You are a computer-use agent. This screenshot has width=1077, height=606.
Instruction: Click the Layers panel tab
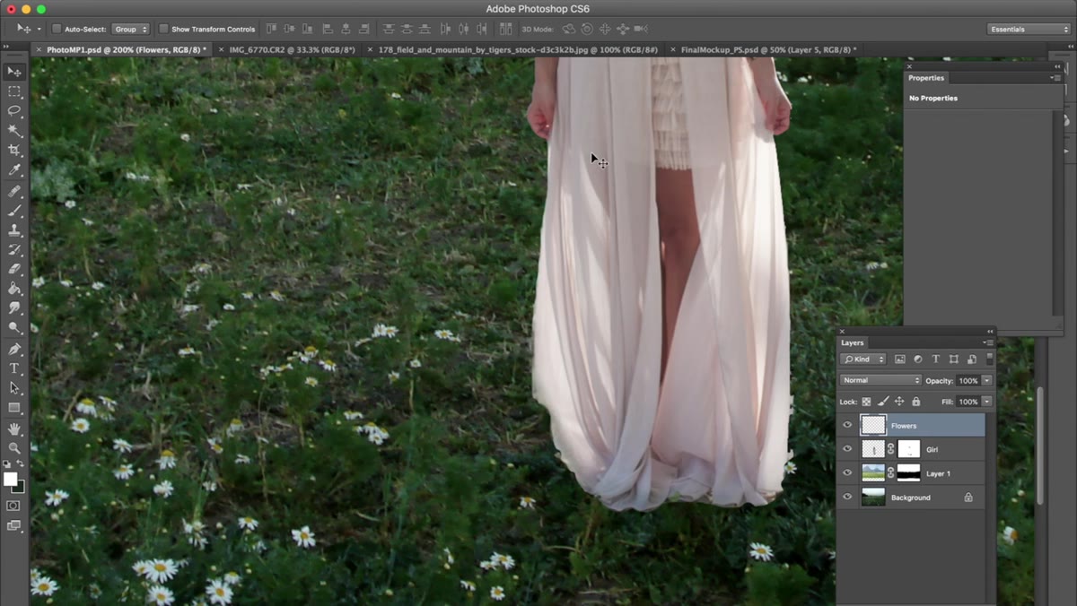pos(853,342)
